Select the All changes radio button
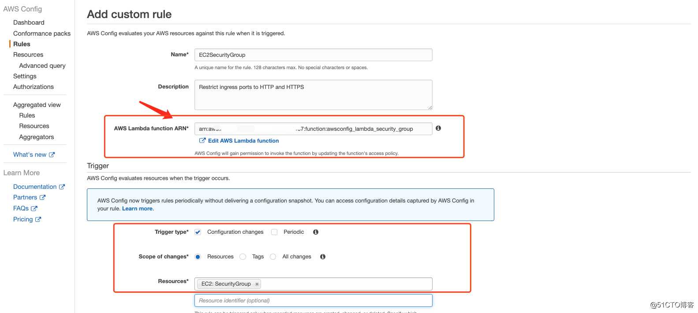Viewport: 698px width, 313px height. [x=273, y=257]
